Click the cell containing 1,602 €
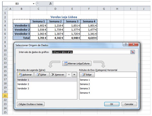 [39, 25]
